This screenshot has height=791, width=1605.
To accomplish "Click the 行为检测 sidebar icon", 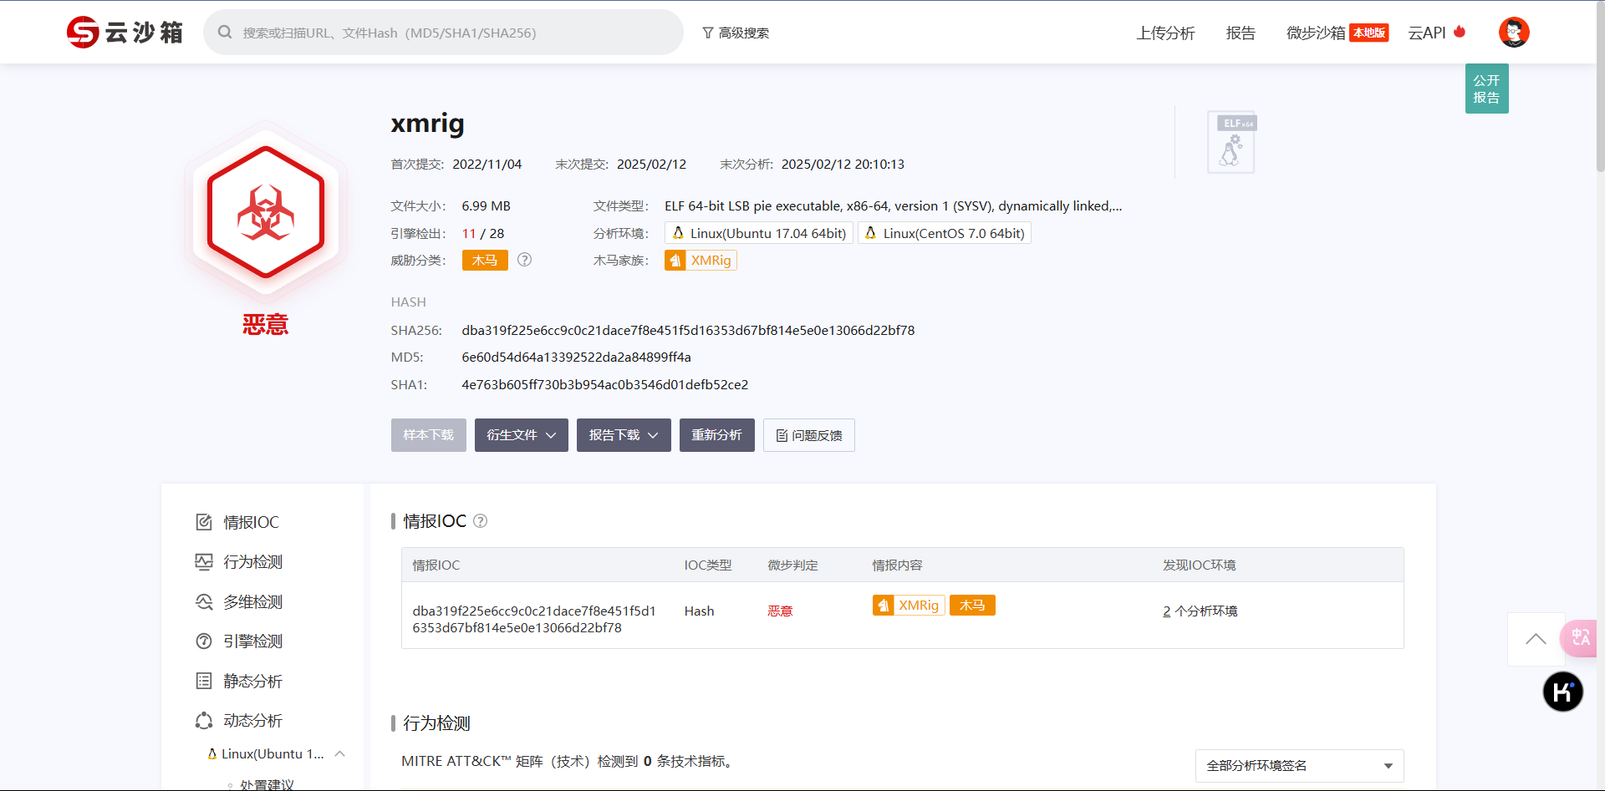I will (x=204, y=562).
